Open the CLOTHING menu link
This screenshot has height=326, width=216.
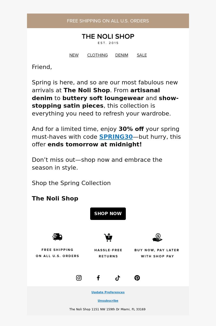[97, 55]
